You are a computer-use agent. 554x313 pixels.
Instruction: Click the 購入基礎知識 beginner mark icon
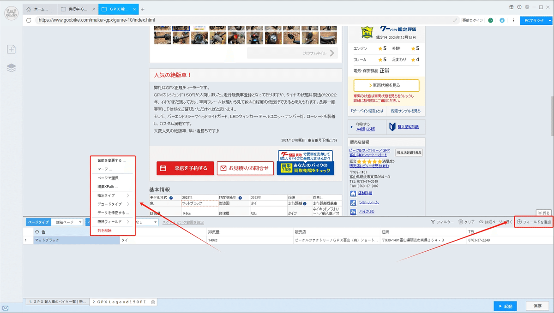tap(392, 127)
